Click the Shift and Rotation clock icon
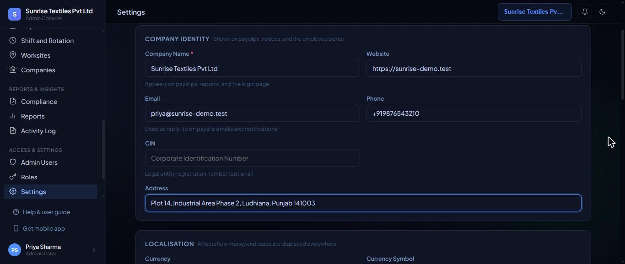Image resolution: width=625 pixels, height=264 pixels. [13, 41]
